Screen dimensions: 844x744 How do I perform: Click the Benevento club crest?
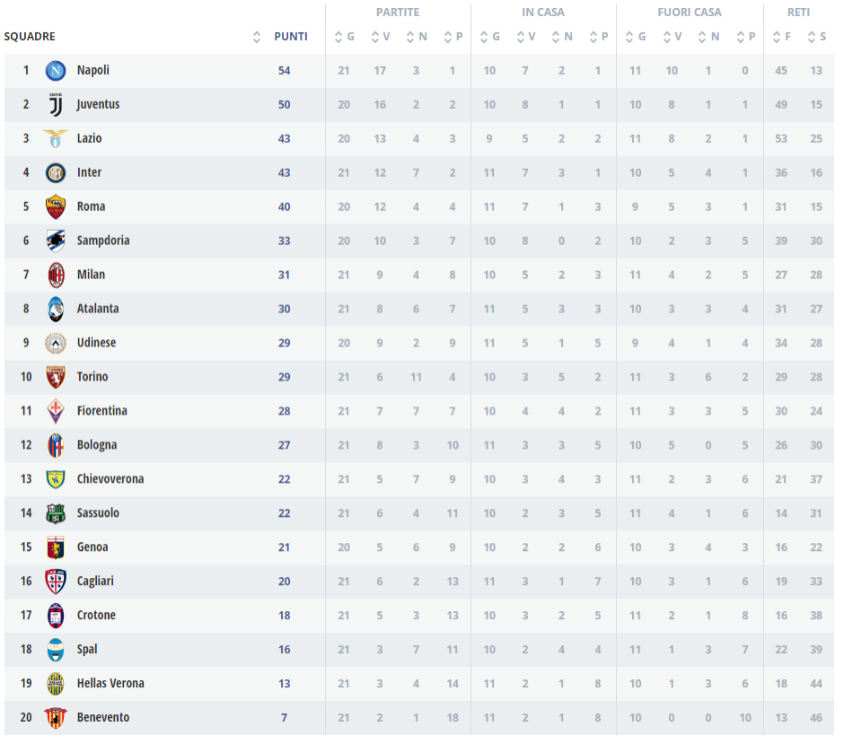(56, 717)
